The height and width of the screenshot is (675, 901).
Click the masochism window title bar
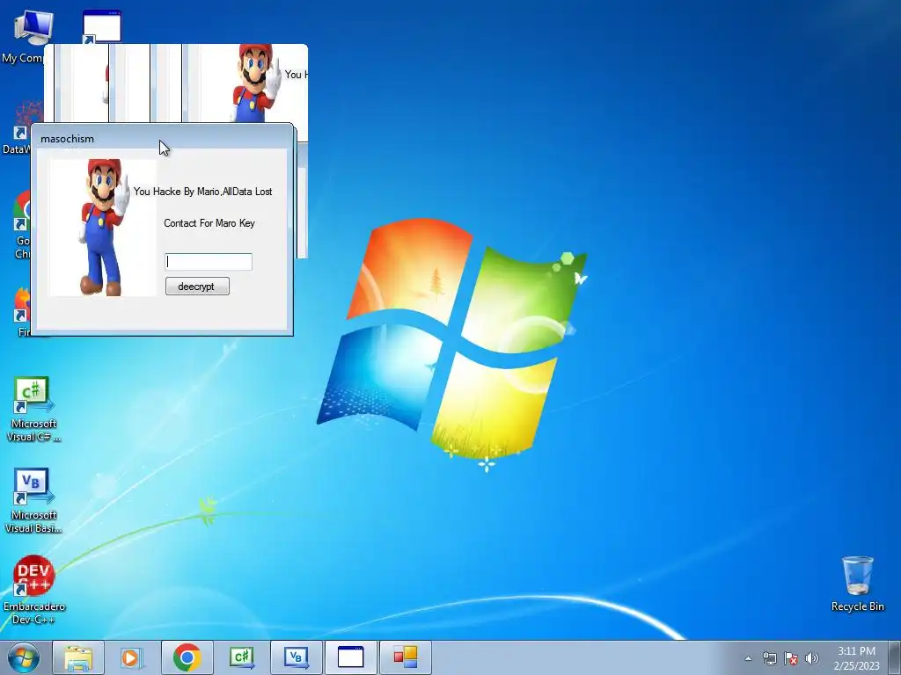click(162, 138)
